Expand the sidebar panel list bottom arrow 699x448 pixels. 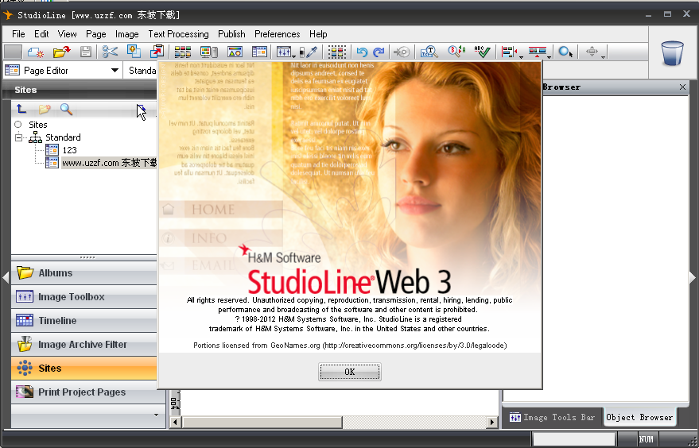click(156, 415)
